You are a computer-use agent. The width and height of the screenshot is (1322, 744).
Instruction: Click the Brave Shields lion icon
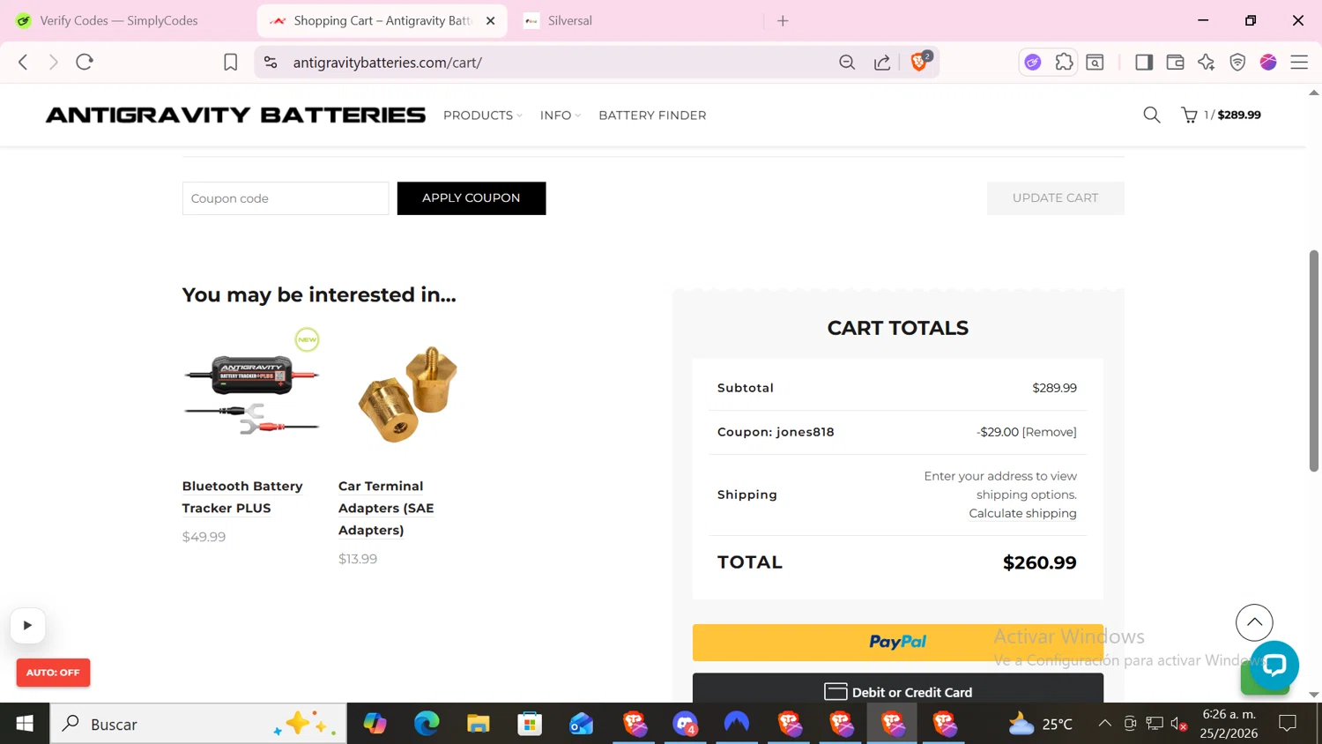918,62
